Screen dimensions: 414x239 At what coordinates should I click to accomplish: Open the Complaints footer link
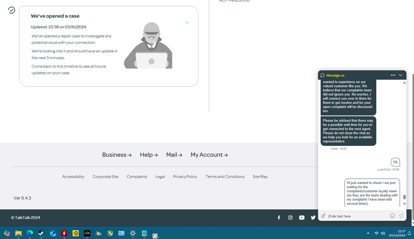(x=137, y=177)
